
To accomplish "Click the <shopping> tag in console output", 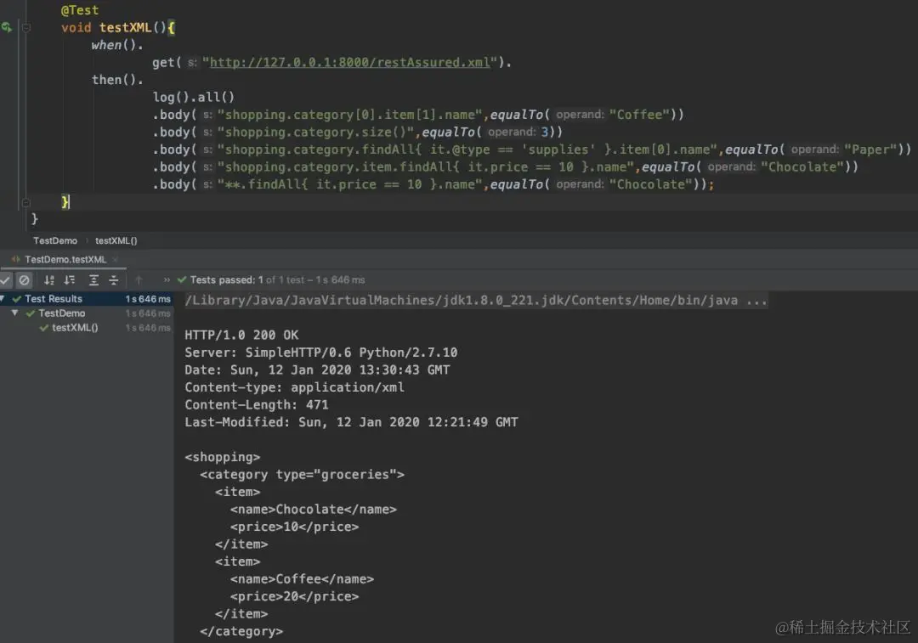I will pyautogui.click(x=223, y=457).
